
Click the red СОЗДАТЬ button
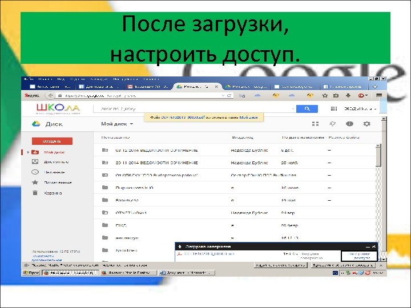tap(52, 141)
